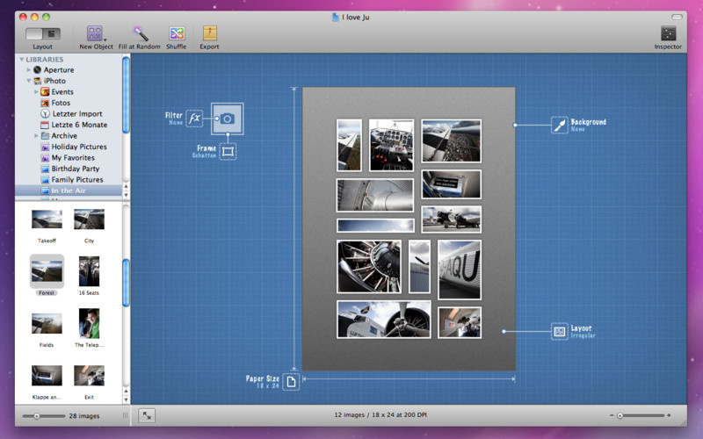The width and height of the screenshot is (703, 439).
Task: Toggle the Layout view switch
Action: [x=42, y=33]
